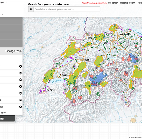Click the Data:swiss copyright text
This screenshot has height=139, width=142.
click(x=136, y=137)
